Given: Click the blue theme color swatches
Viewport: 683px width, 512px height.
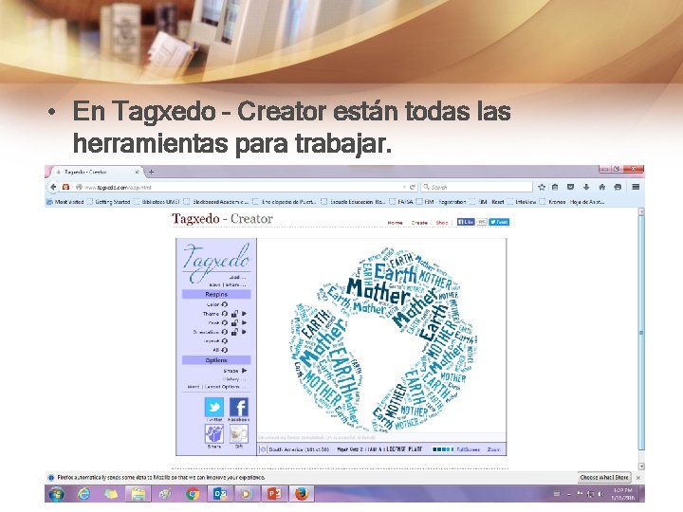Looking at the screenshot, I should 443,449.
